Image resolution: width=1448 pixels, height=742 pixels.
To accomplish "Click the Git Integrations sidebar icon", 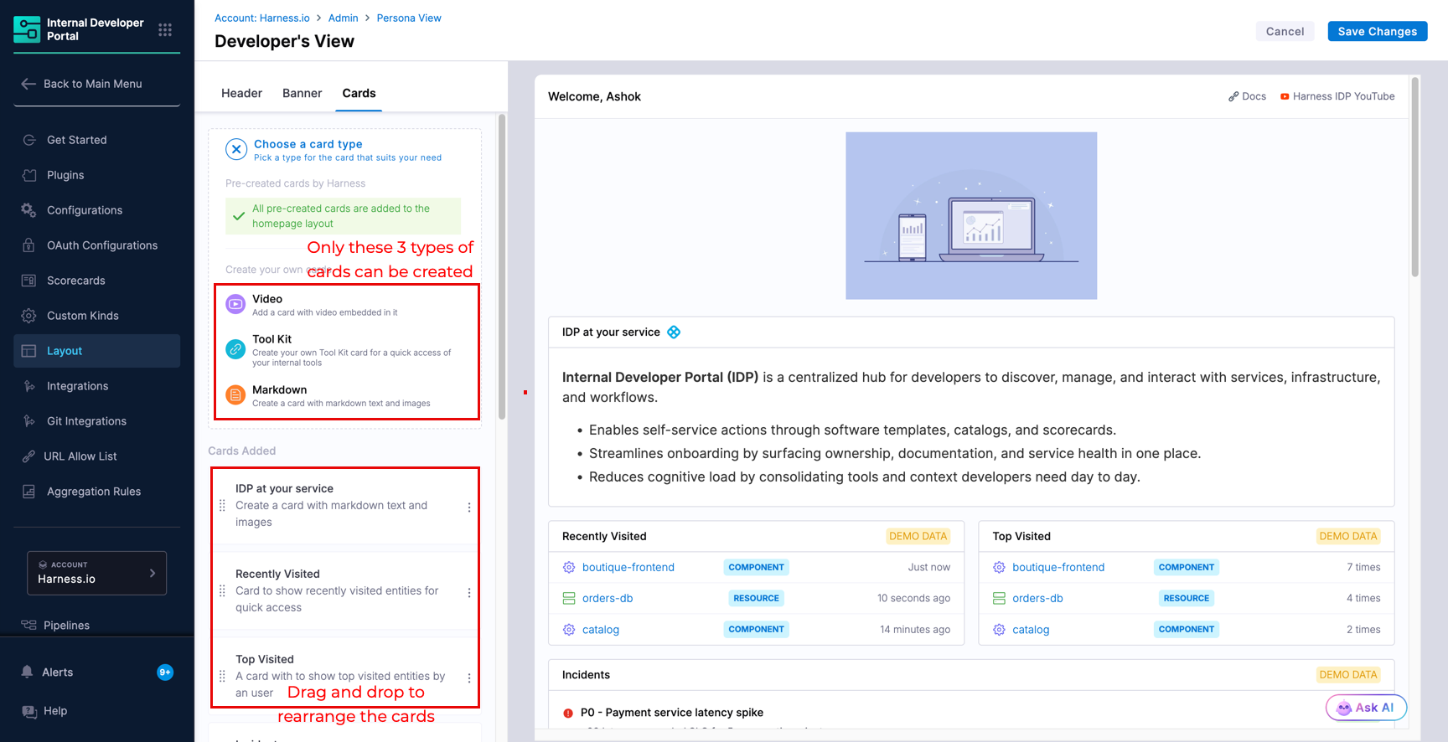I will (29, 421).
